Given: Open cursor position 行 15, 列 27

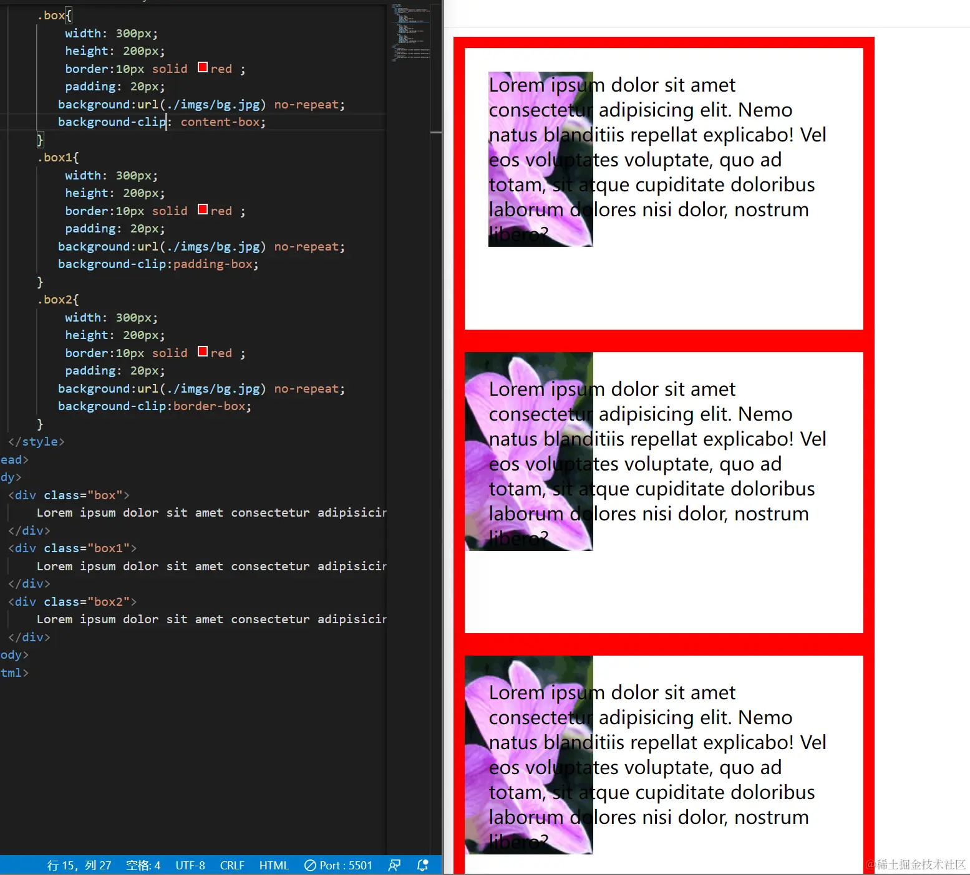Looking at the screenshot, I should pyautogui.click(x=79, y=865).
